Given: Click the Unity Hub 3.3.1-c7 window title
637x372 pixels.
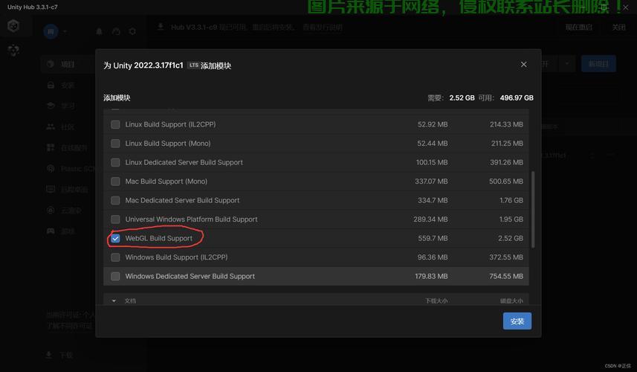Looking at the screenshot, I should [x=33, y=7].
